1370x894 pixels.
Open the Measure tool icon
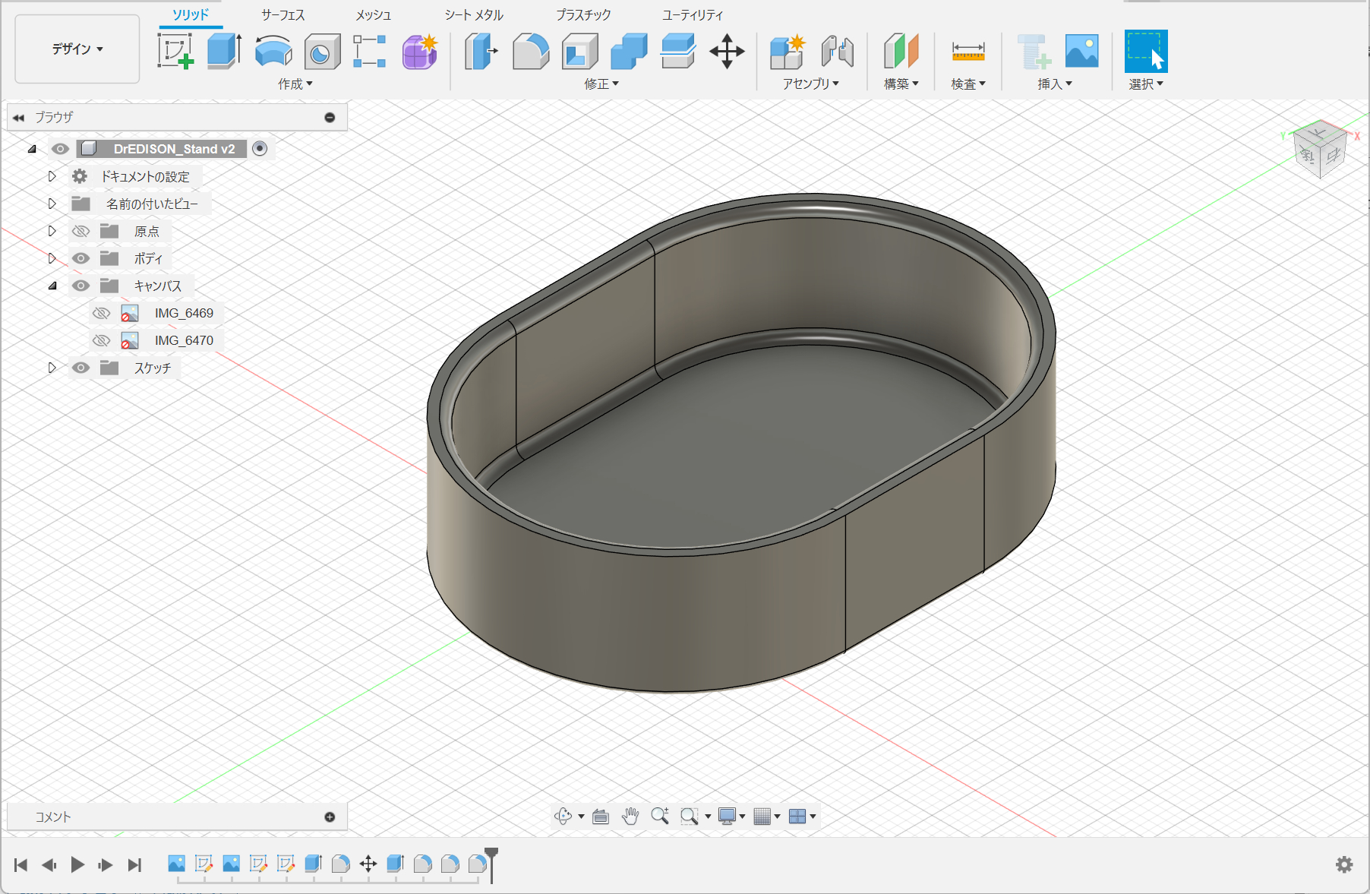(968, 51)
